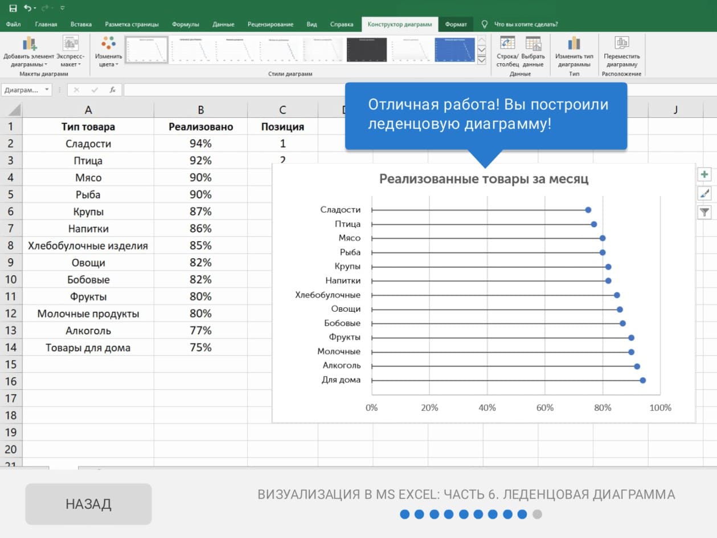Viewport: 717px width, 538px height.
Task: Click the chart title Реализованные товары за месяц
Action: pos(484,179)
